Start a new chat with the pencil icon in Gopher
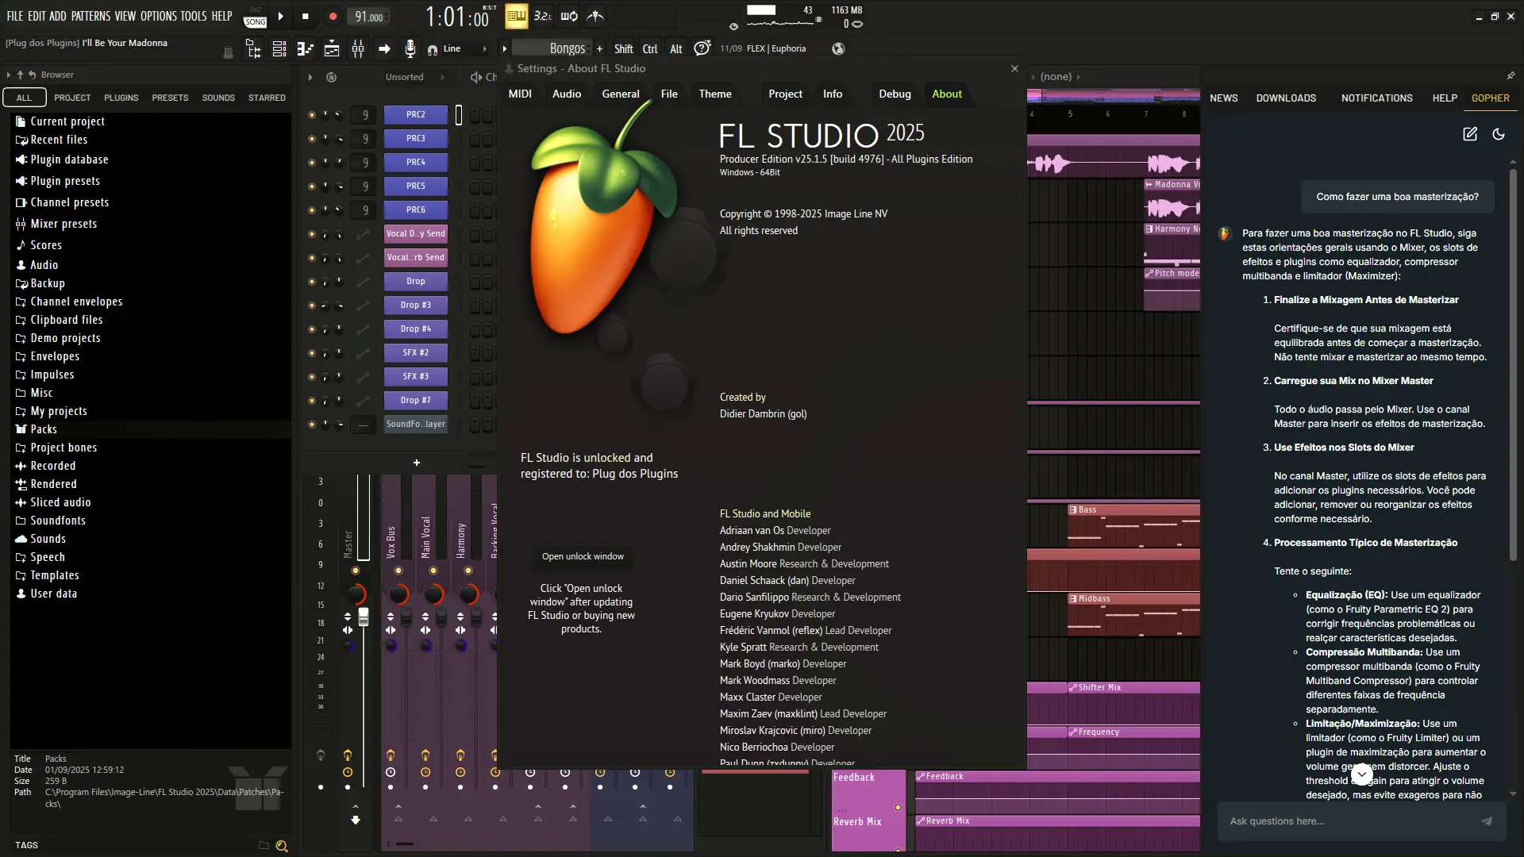Image resolution: width=1524 pixels, height=857 pixels. [1468, 133]
